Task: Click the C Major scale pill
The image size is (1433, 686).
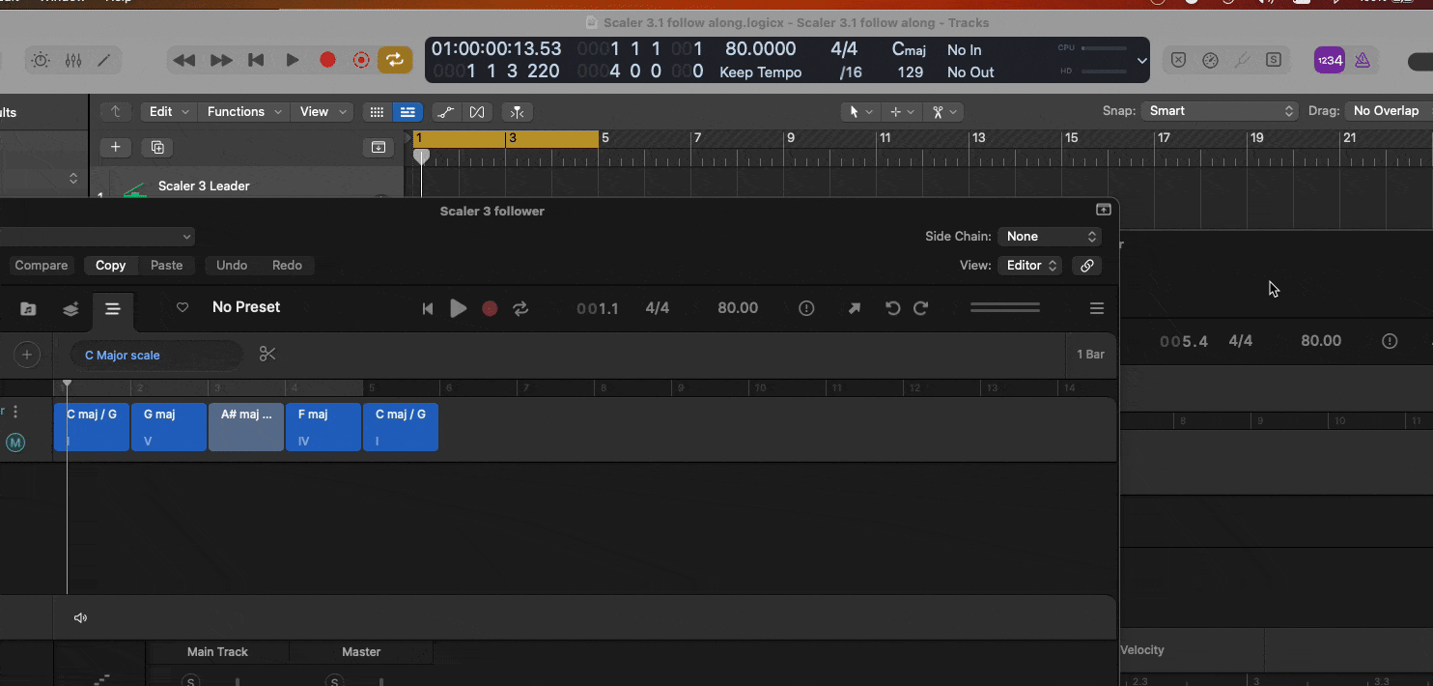Action: (x=156, y=355)
